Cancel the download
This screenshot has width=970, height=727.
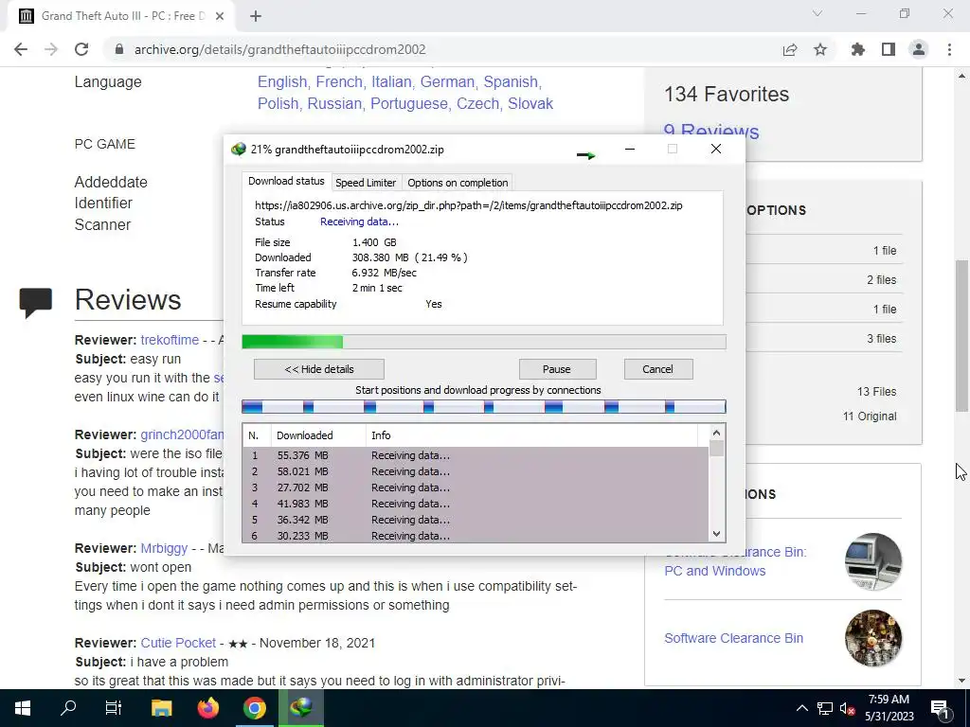coord(658,369)
